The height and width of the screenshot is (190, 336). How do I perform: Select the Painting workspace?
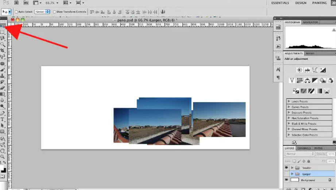click(320, 3)
